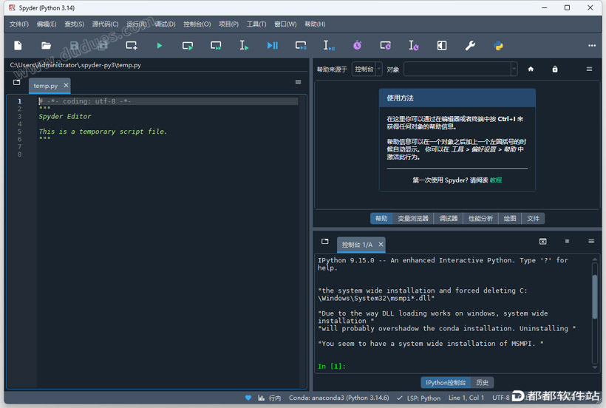This screenshot has height=408, width=606.
Task: Debug the current cell icon
Action: (x=301, y=46)
